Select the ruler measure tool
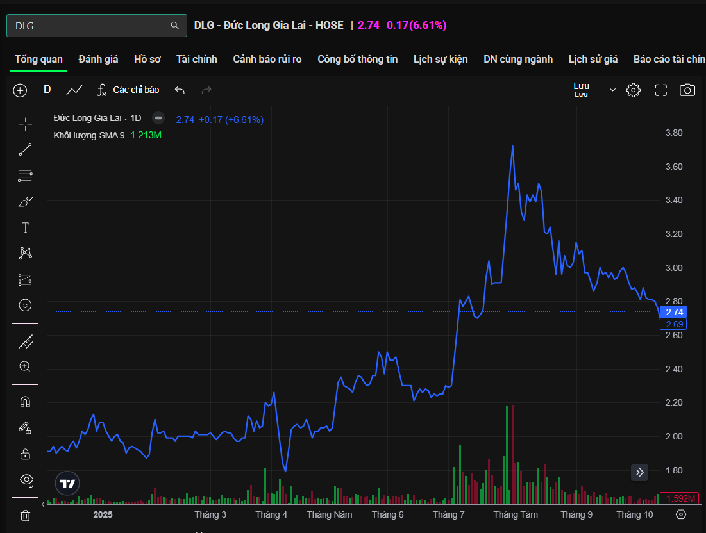Image resolution: width=706 pixels, height=533 pixels. point(25,341)
